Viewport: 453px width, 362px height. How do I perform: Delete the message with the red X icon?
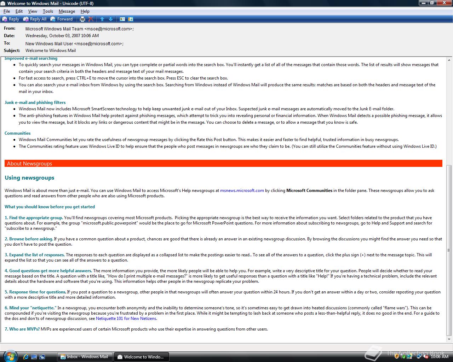tap(91, 19)
